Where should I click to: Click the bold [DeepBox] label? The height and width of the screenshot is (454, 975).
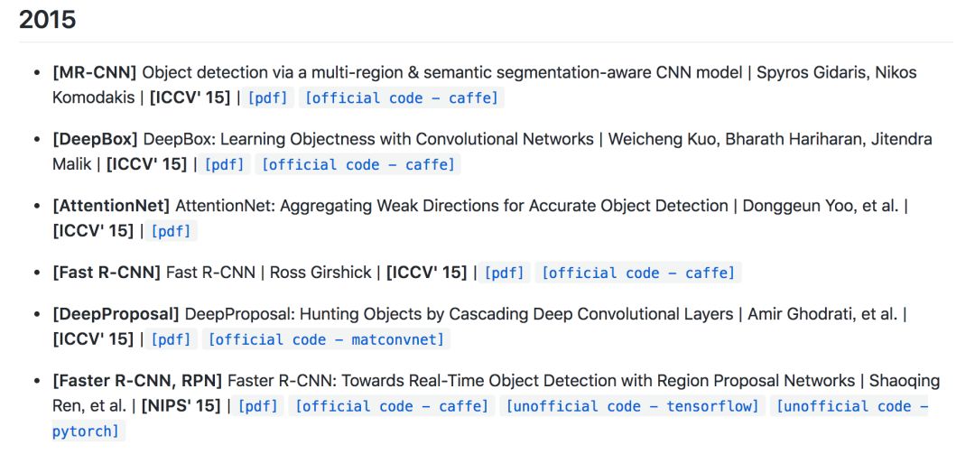pos(95,139)
